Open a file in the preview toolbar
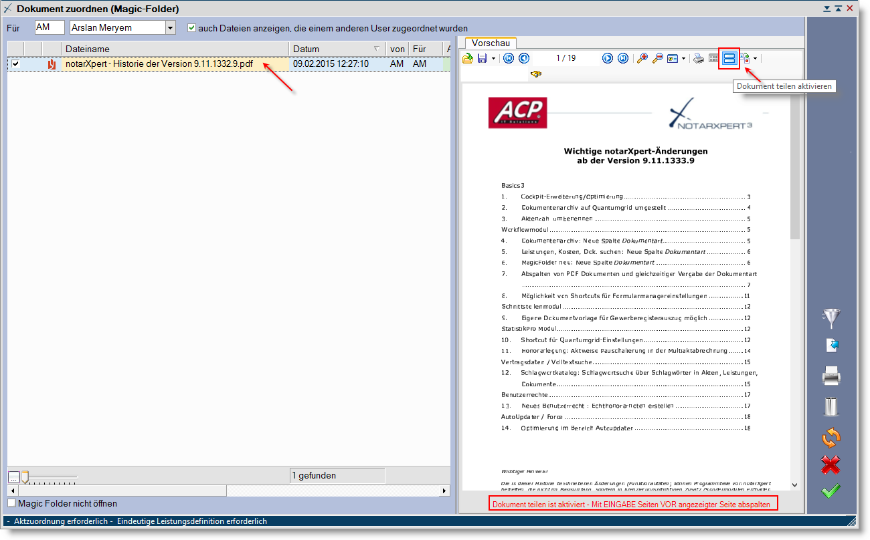Screen dimensions: 870x540 pyautogui.click(x=468, y=59)
